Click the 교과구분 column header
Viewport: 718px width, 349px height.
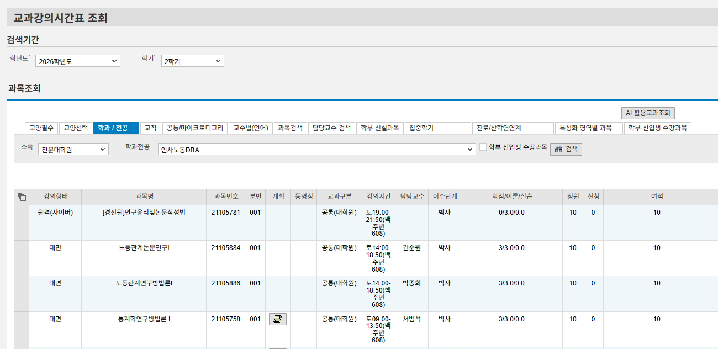pos(339,197)
